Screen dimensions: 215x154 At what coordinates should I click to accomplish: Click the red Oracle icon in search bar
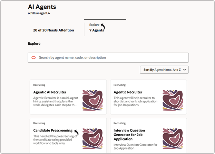coord(33,57)
